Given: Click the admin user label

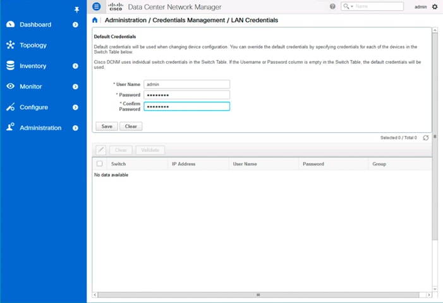Looking at the screenshot, I should pos(420,7).
